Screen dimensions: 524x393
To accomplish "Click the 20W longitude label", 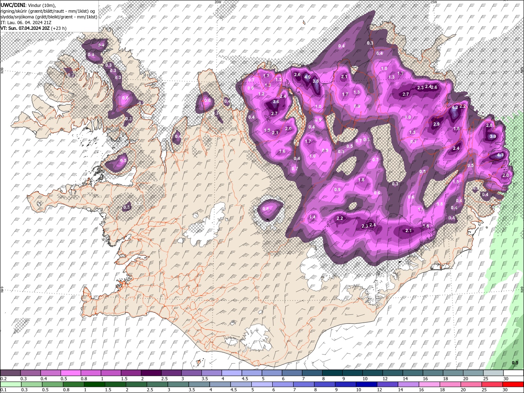I will (218, 2).
